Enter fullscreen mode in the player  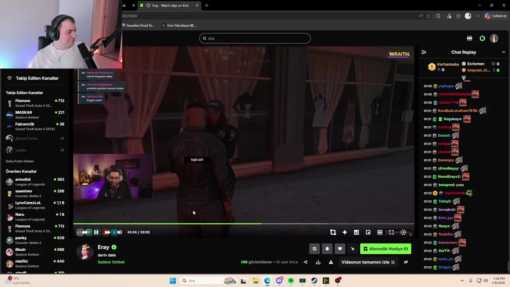tap(391, 232)
